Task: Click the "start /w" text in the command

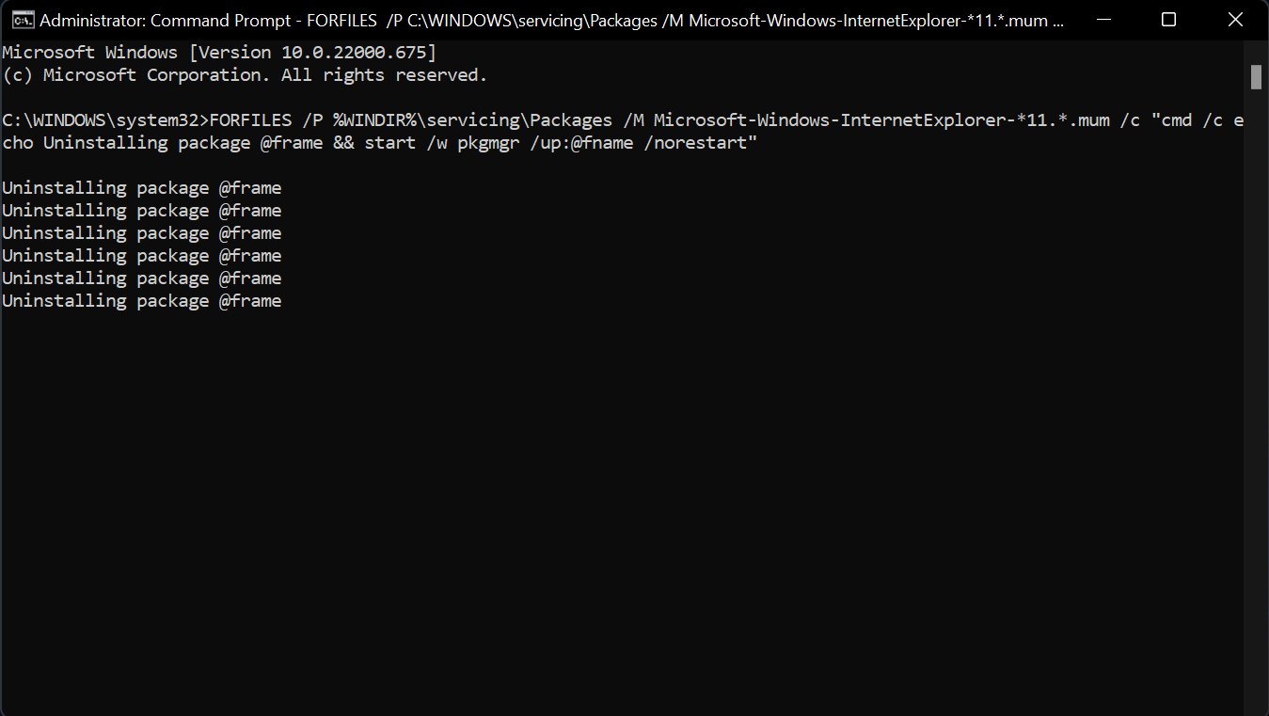Action: [x=405, y=143]
